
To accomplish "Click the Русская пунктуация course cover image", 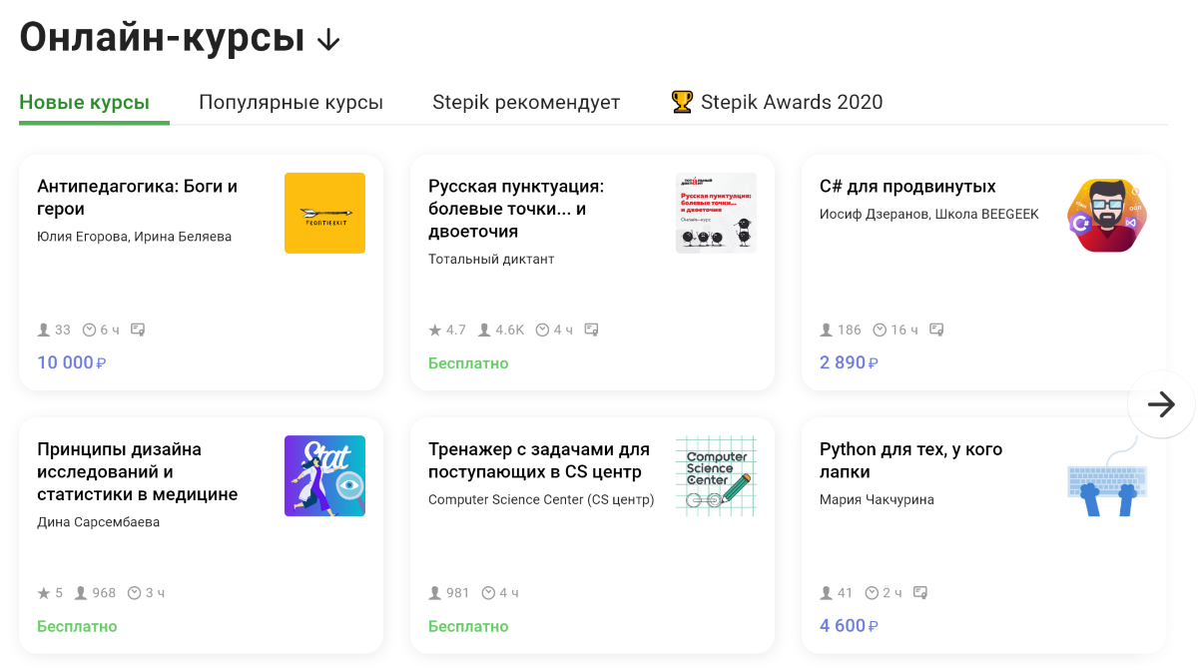I will point(716,213).
